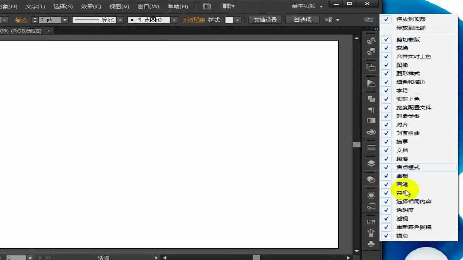Open the artboard navigation dropdown at bottom

click(x=30, y=258)
